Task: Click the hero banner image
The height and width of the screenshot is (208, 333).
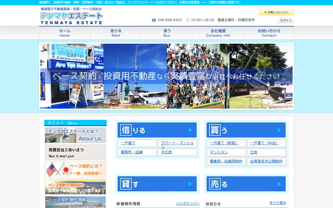Action: [x=166, y=76]
